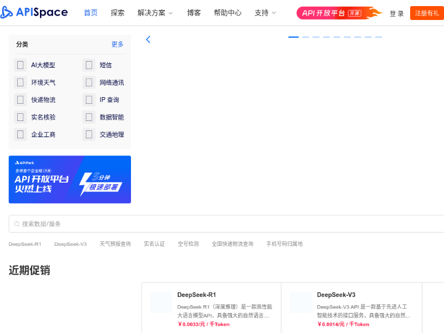Enable the 环境天气 checkbox
The height and width of the screenshot is (333, 444).
click(21, 82)
